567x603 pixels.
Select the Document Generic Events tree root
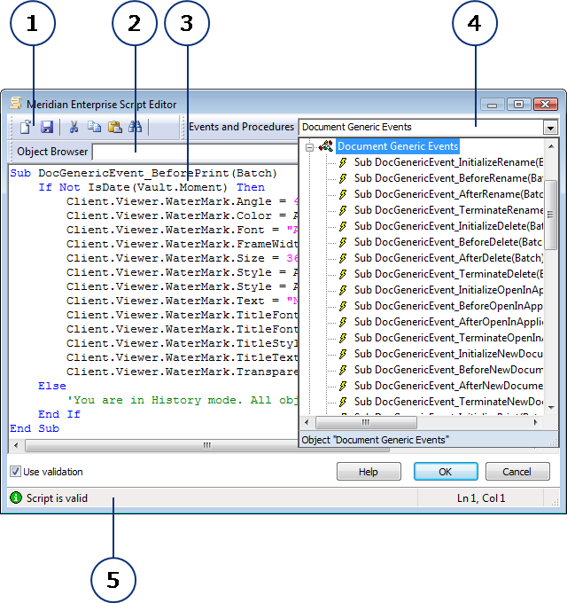(x=398, y=146)
